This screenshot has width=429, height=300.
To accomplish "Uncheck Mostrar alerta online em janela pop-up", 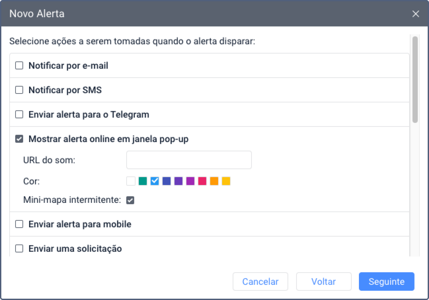I will (19, 139).
